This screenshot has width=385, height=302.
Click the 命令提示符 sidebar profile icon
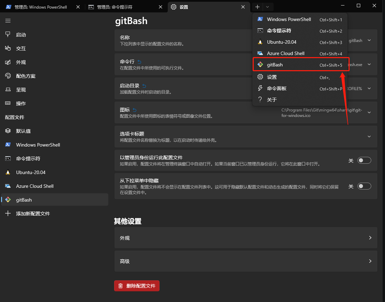[x=8, y=159]
